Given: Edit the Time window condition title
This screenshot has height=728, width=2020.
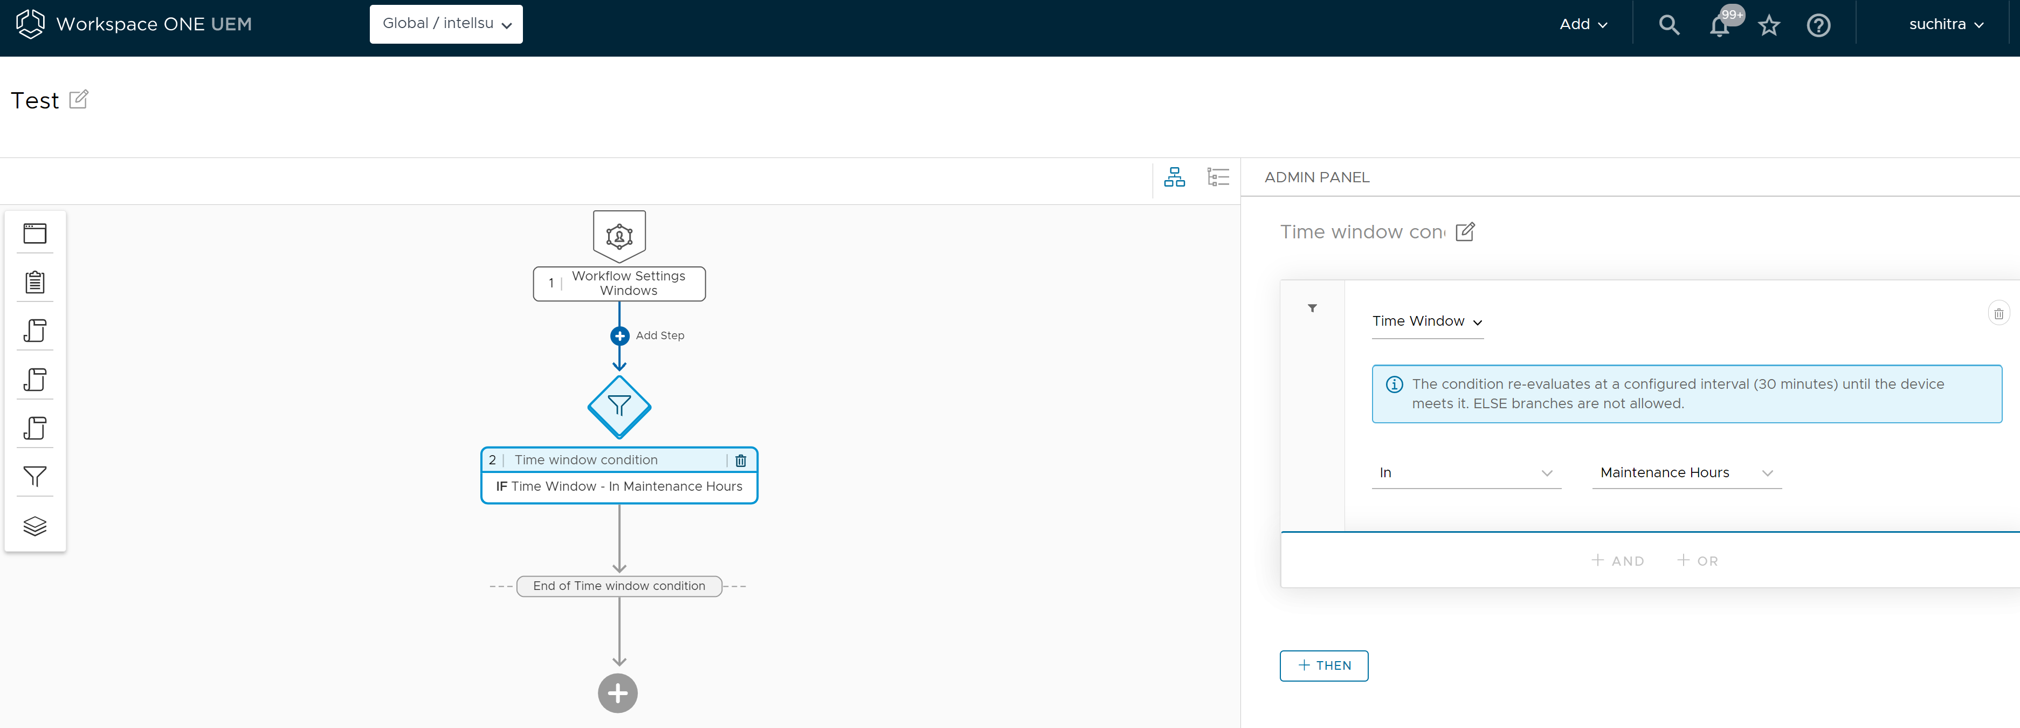Looking at the screenshot, I should pyautogui.click(x=1465, y=231).
